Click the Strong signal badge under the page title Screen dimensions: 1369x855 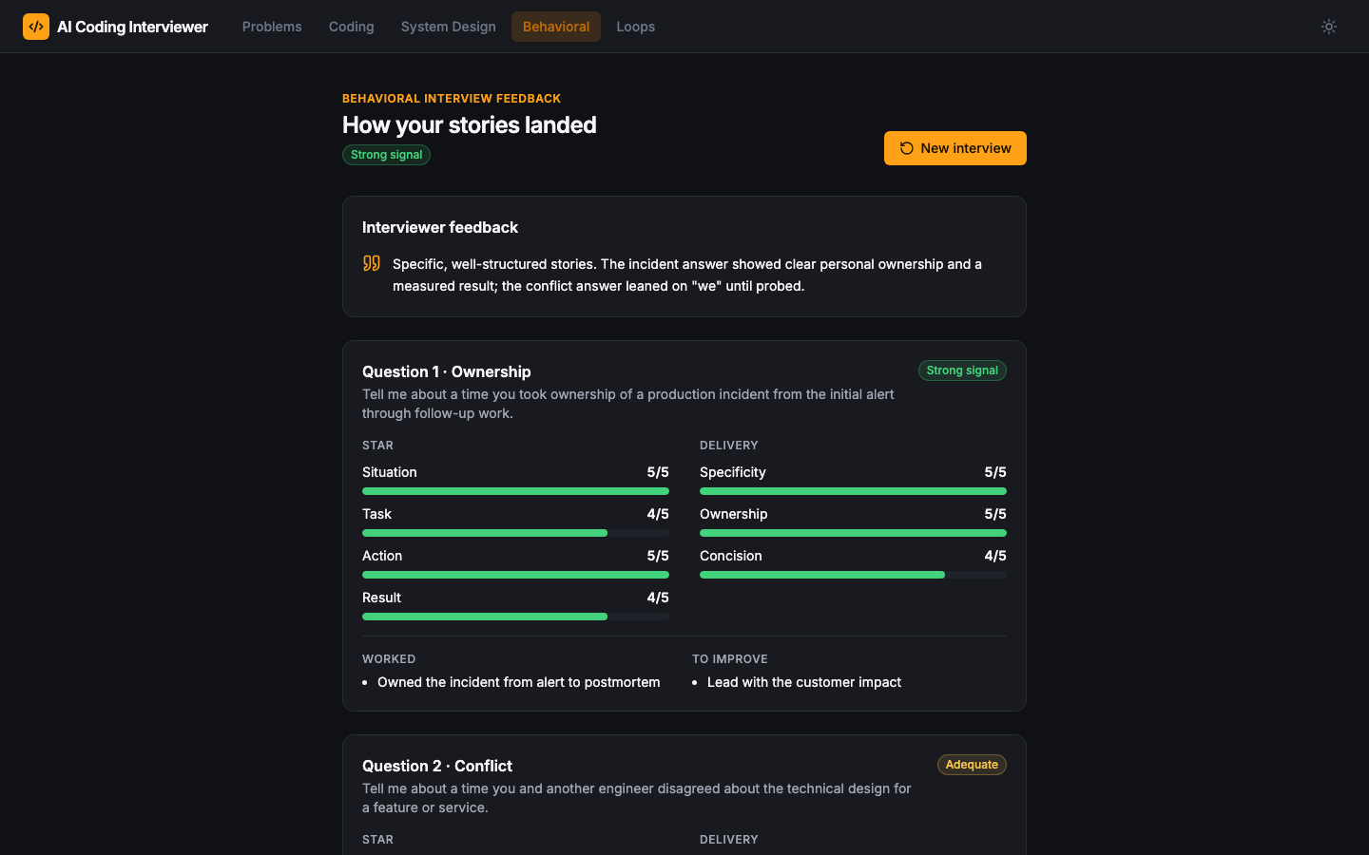tap(386, 155)
